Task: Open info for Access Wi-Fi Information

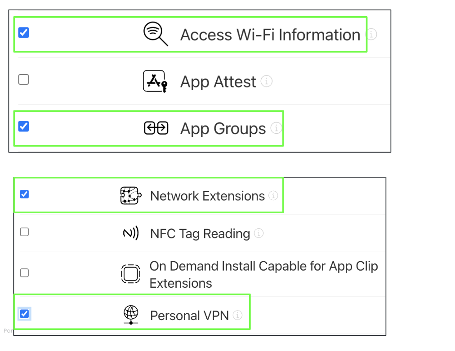Action: click(x=371, y=34)
